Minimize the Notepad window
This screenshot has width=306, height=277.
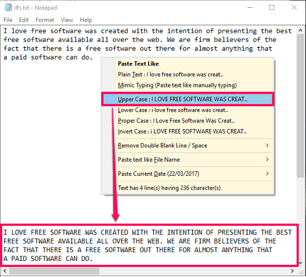[x=250, y=8]
